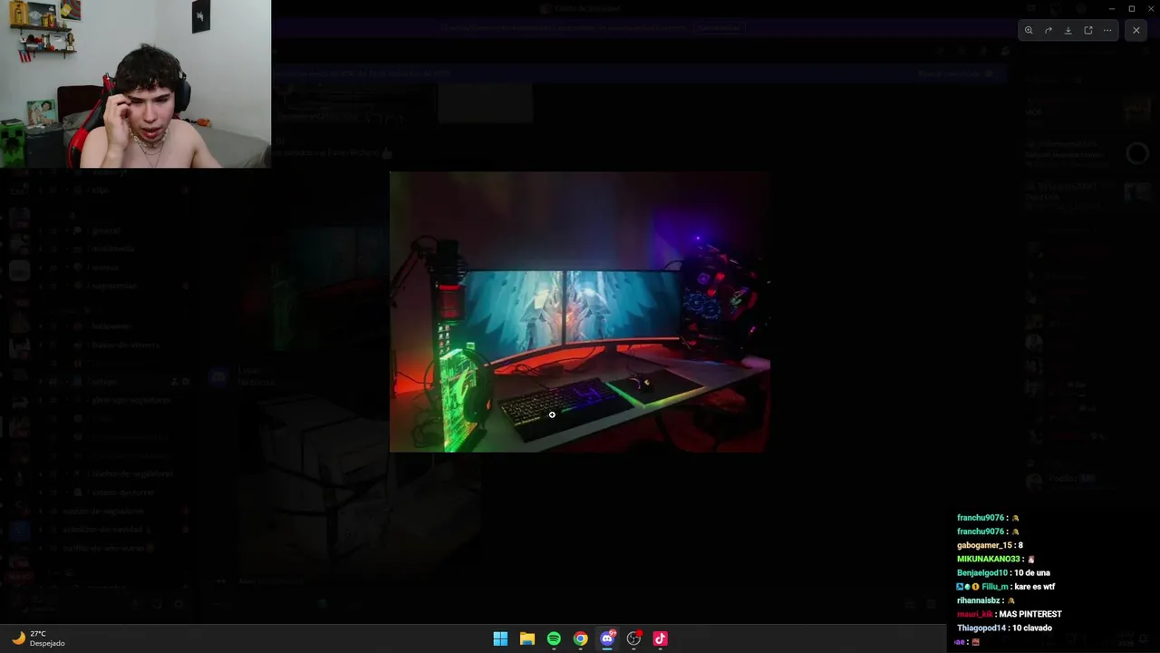Click the gaming desk setup image

[580, 311]
